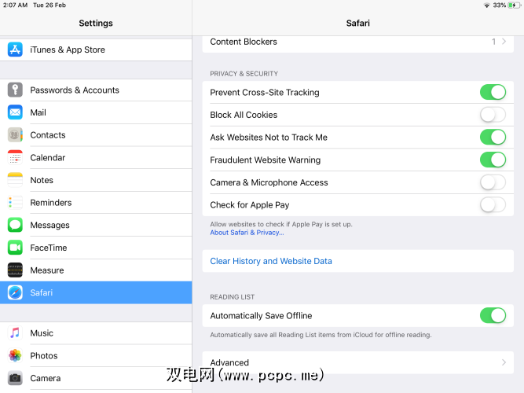Expand the Advanced settings row
524x393 pixels.
click(x=357, y=363)
